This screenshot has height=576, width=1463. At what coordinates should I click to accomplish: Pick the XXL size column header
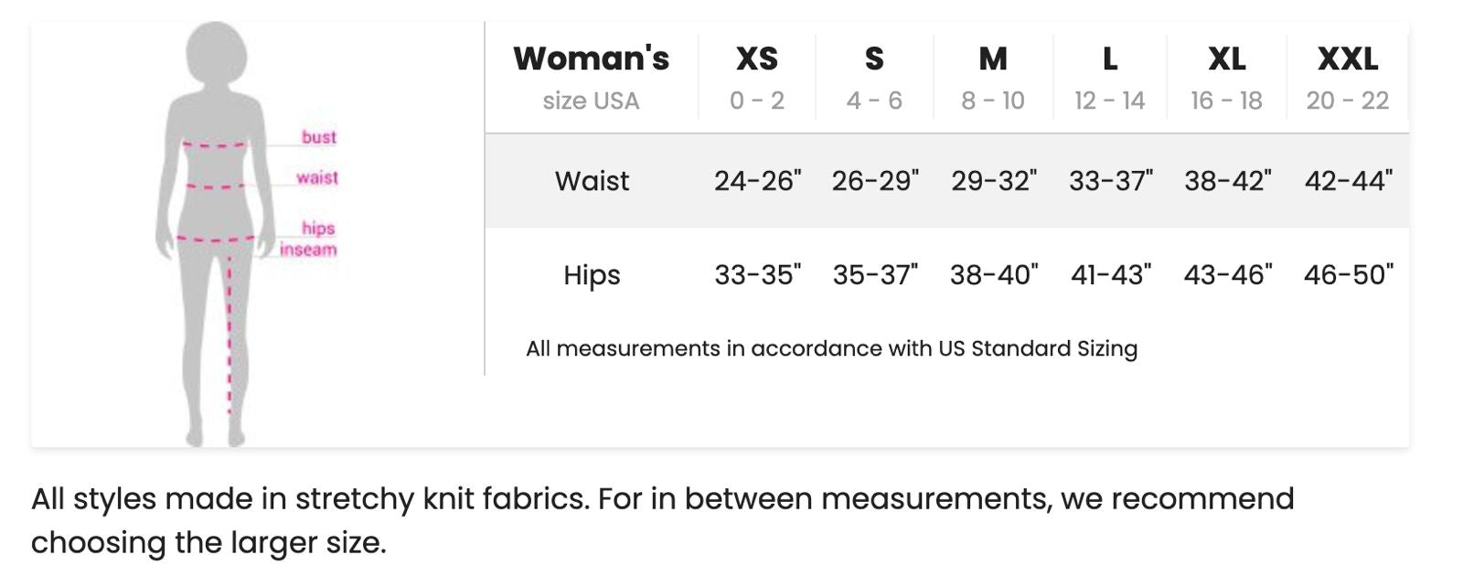(x=1347, y=59)
